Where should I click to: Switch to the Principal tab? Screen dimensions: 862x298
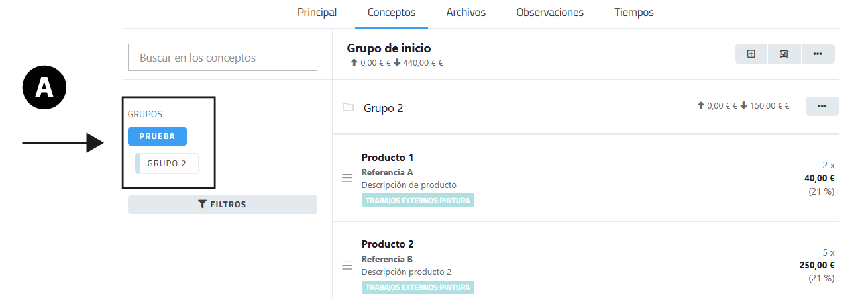pos(317,13)
